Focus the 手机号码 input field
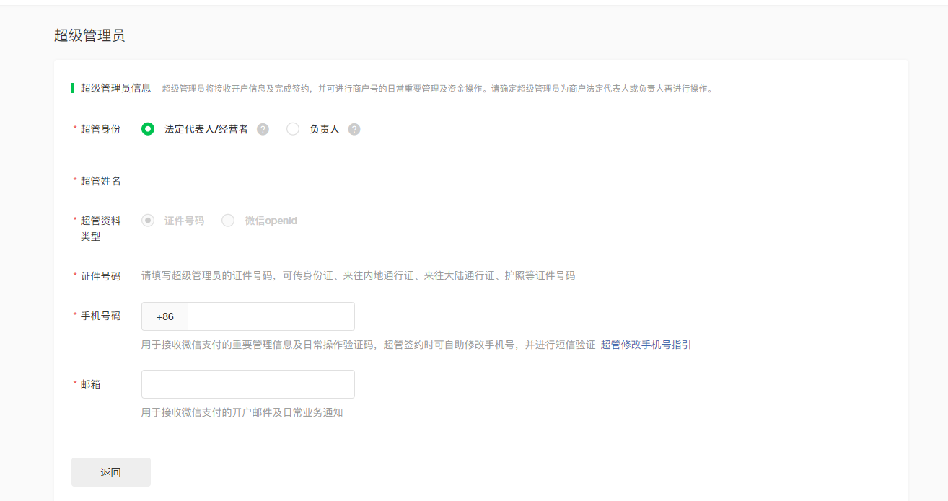 [271, 316]
